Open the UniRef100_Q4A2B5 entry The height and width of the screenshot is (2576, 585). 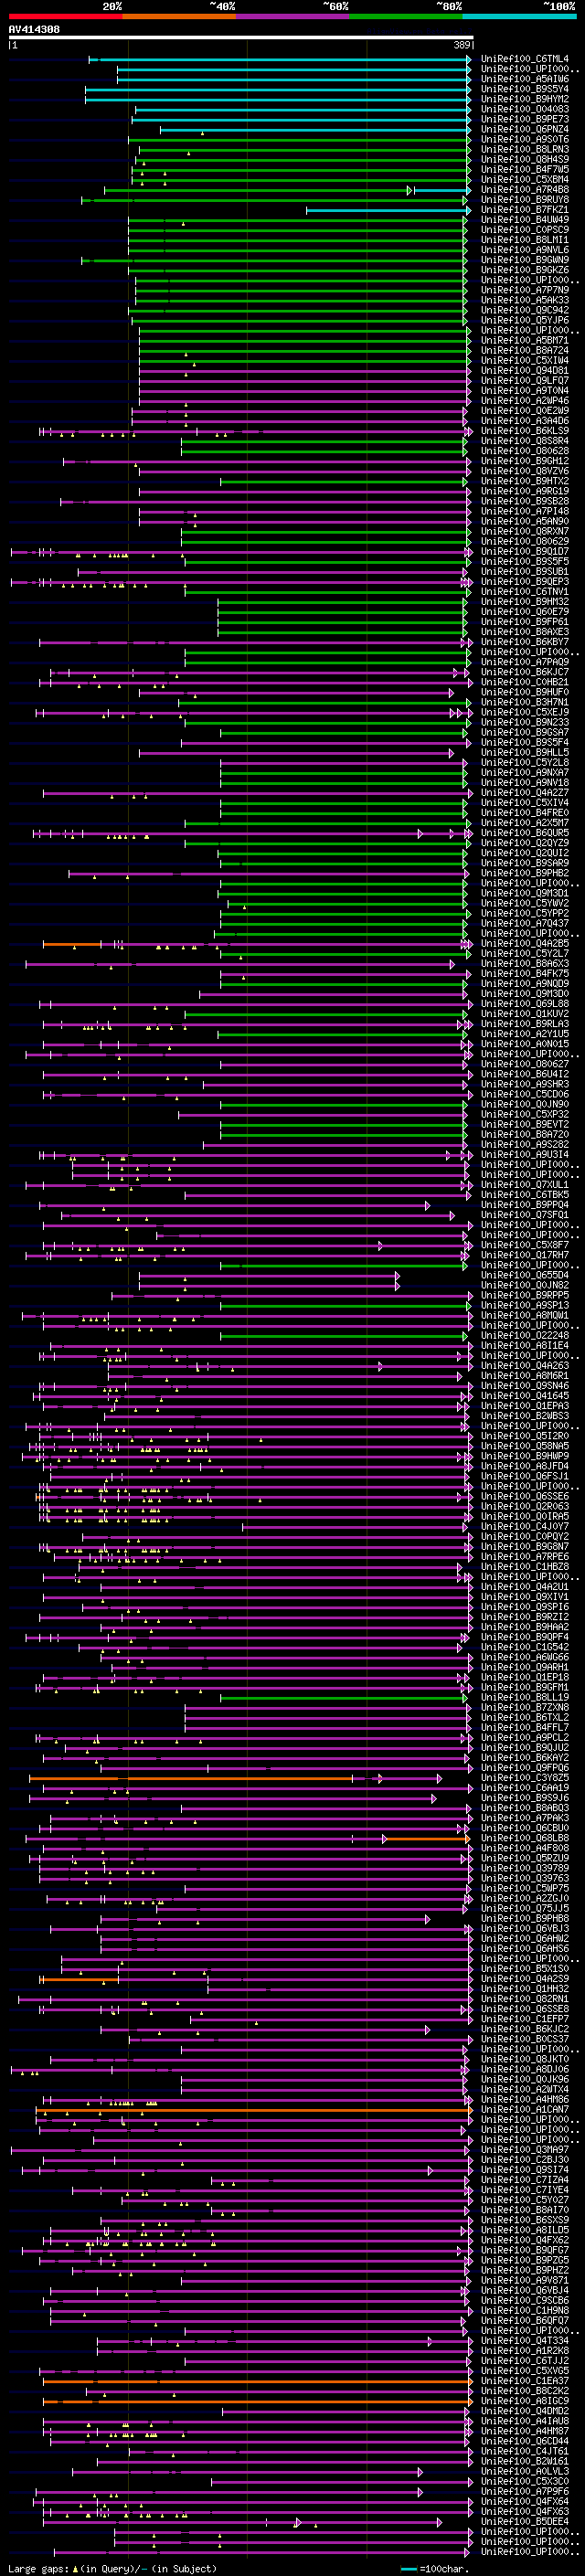[x=524, y=943]
